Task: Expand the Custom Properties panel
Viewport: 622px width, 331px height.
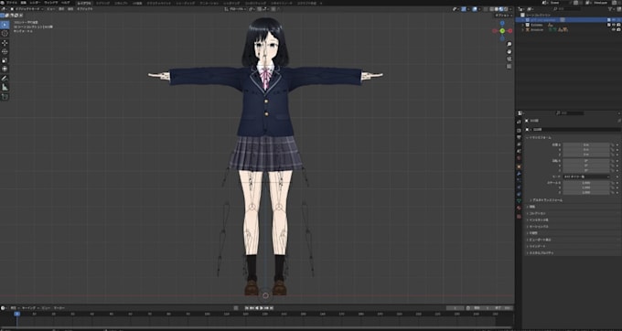Action: [x=573, y=252]
